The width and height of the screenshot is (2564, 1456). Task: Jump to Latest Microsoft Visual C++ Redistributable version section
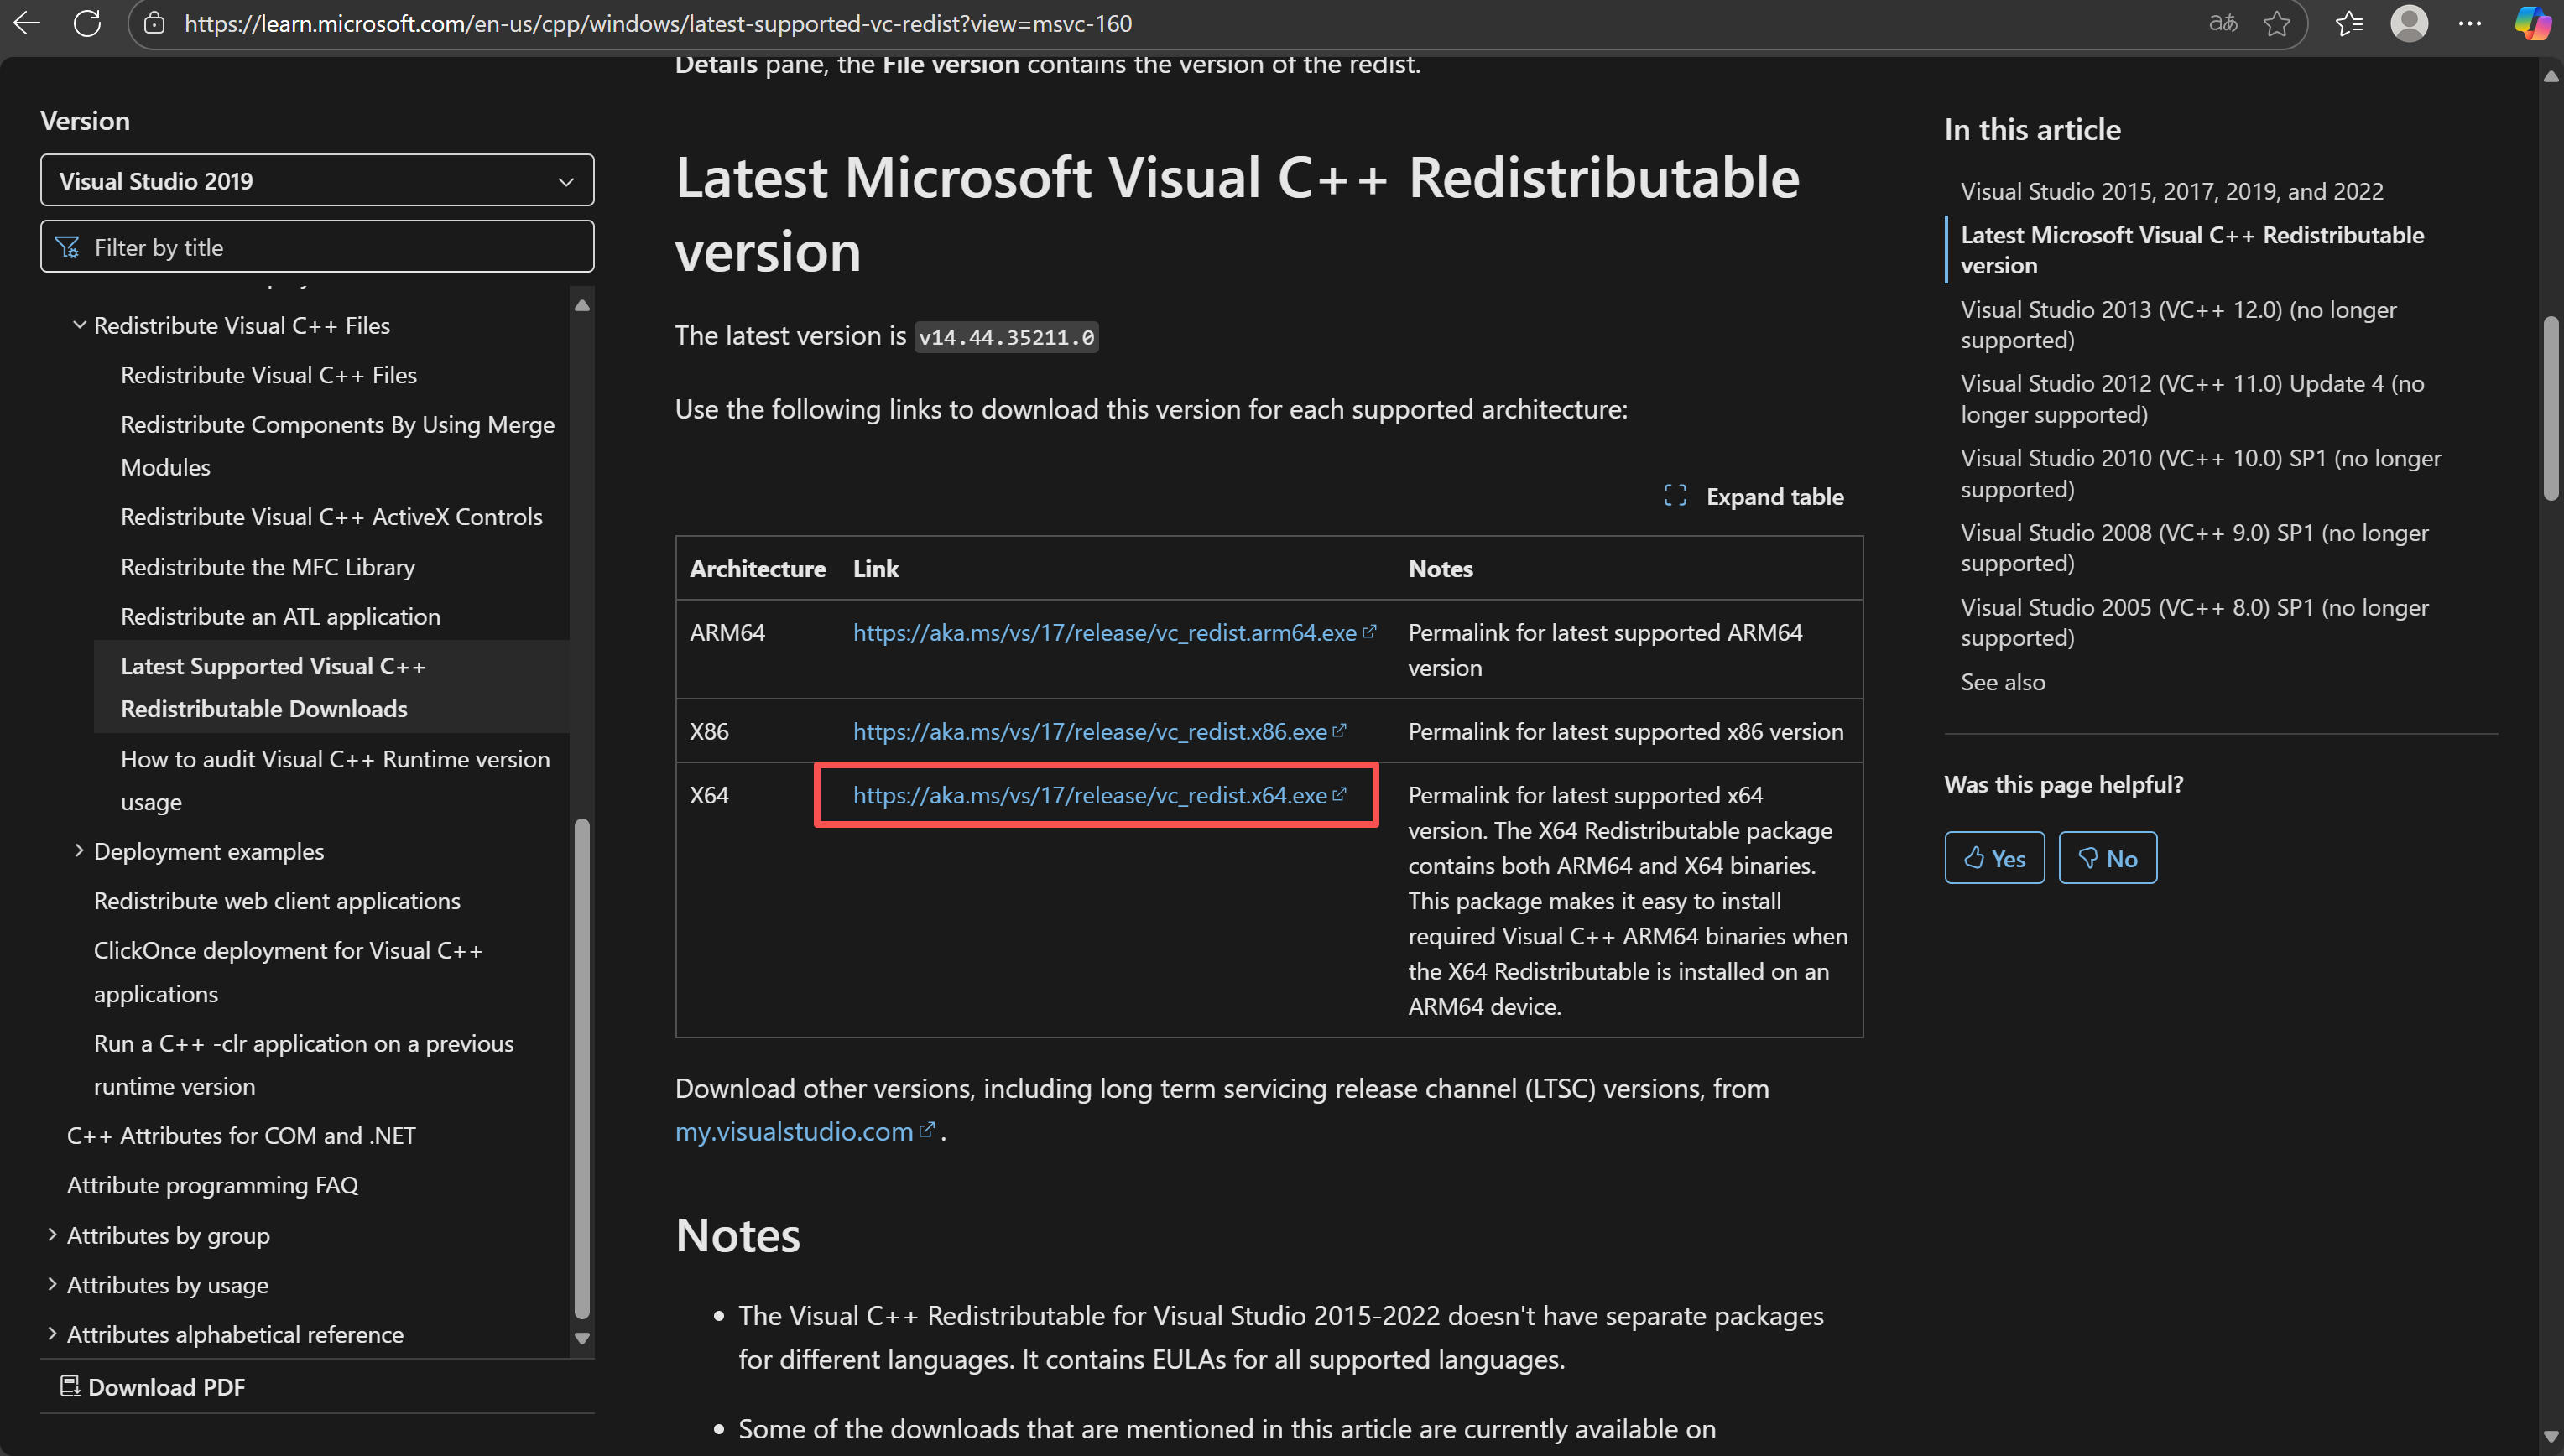(x=2191, y=250)
